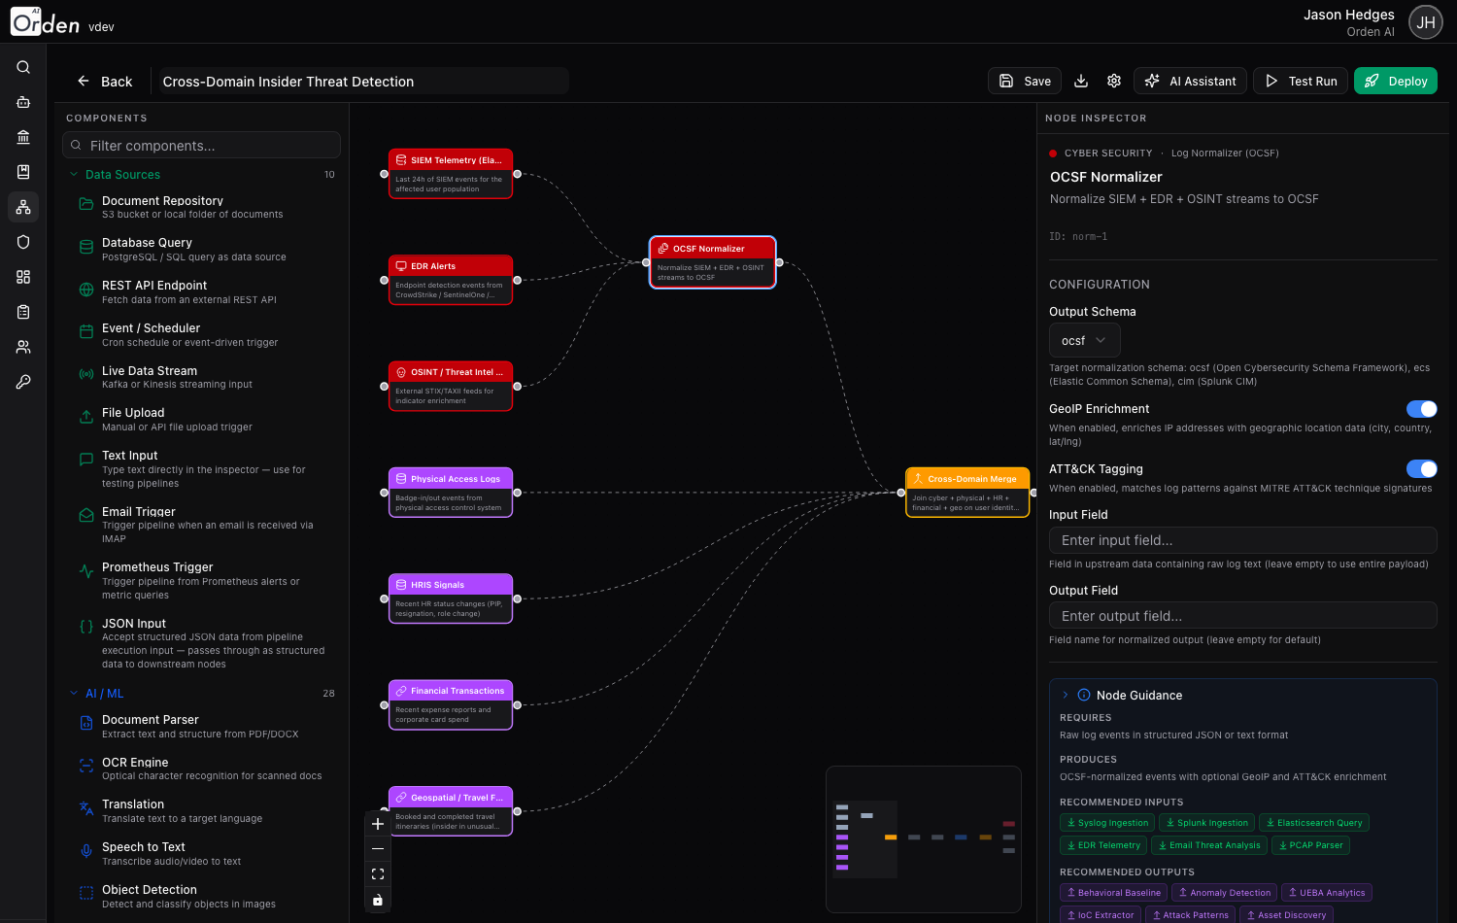1457x923 pixels.
Task: Click the search icon in left sidebar
Action: 23,67
